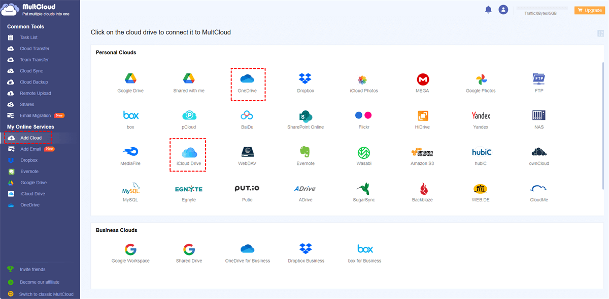The height and width of the screenshot is (299, 609).
Task: Choose HiDrive cloud
Action: click(x=422, y=120)
